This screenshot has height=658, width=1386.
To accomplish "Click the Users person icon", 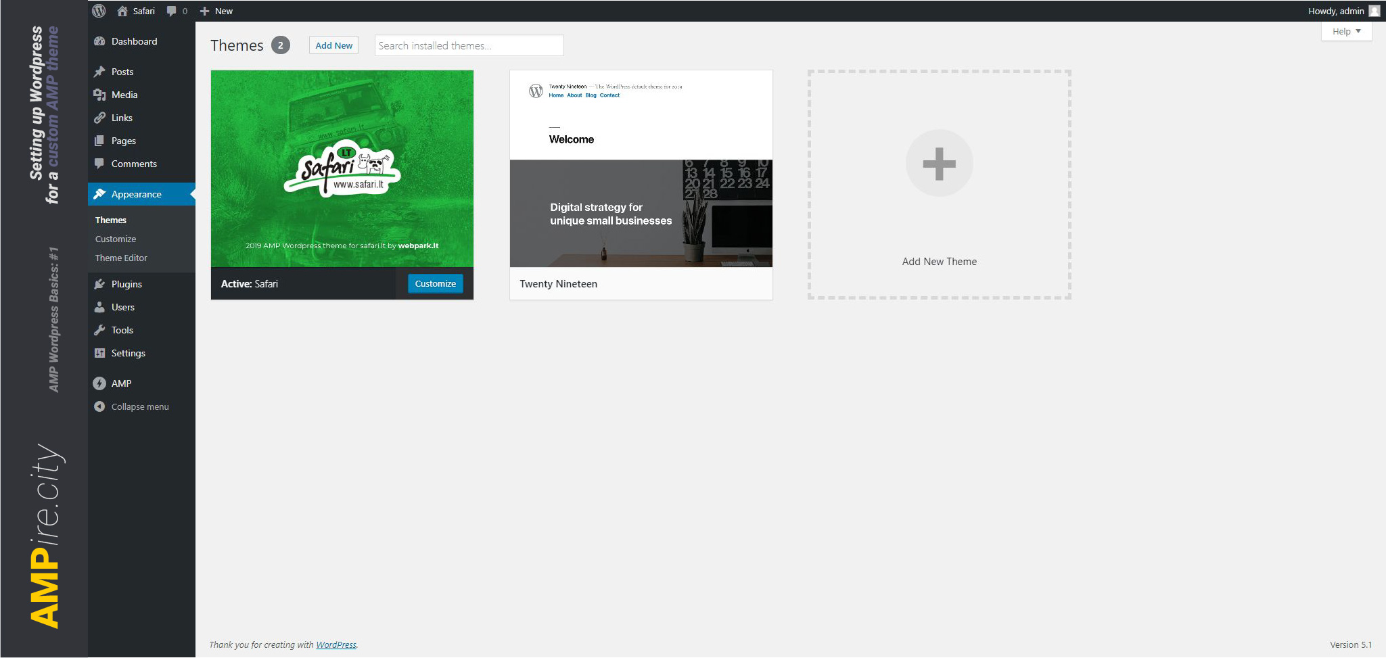I will coord(99,307).
